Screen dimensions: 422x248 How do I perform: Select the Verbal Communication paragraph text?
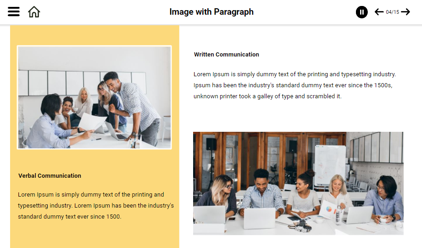pos(96,205)
